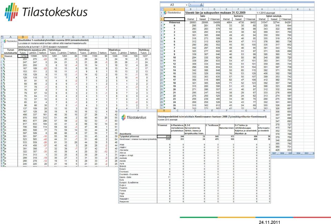Click the date 24.11.2011 on the slide
This screenshot has width=331, height=224.
point(270,222)
